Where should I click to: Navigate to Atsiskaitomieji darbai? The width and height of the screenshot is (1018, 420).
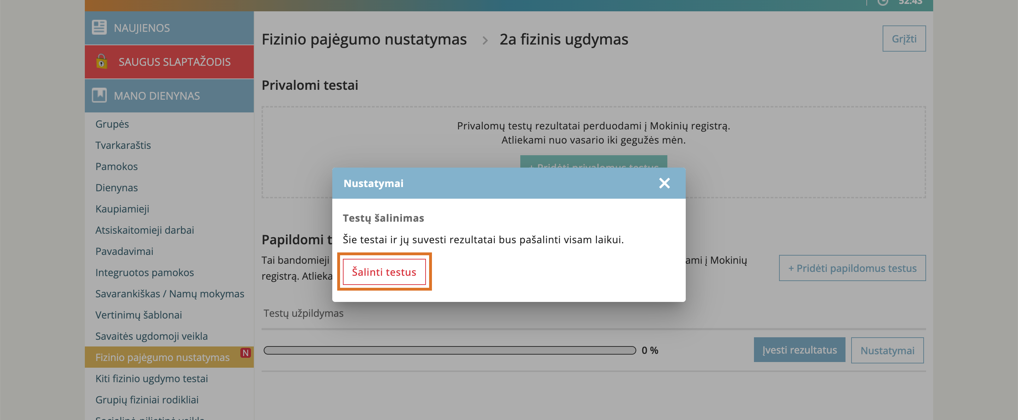[144, 230]
